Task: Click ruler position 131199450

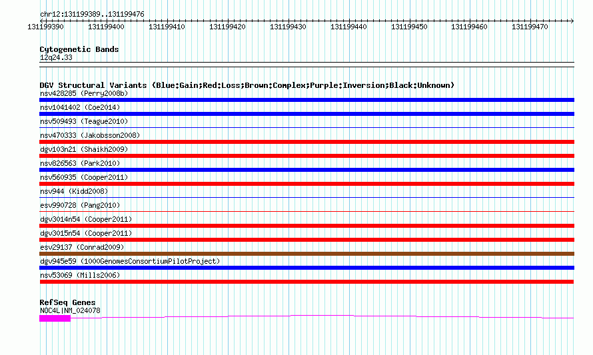Action: [x=409, y=27]
